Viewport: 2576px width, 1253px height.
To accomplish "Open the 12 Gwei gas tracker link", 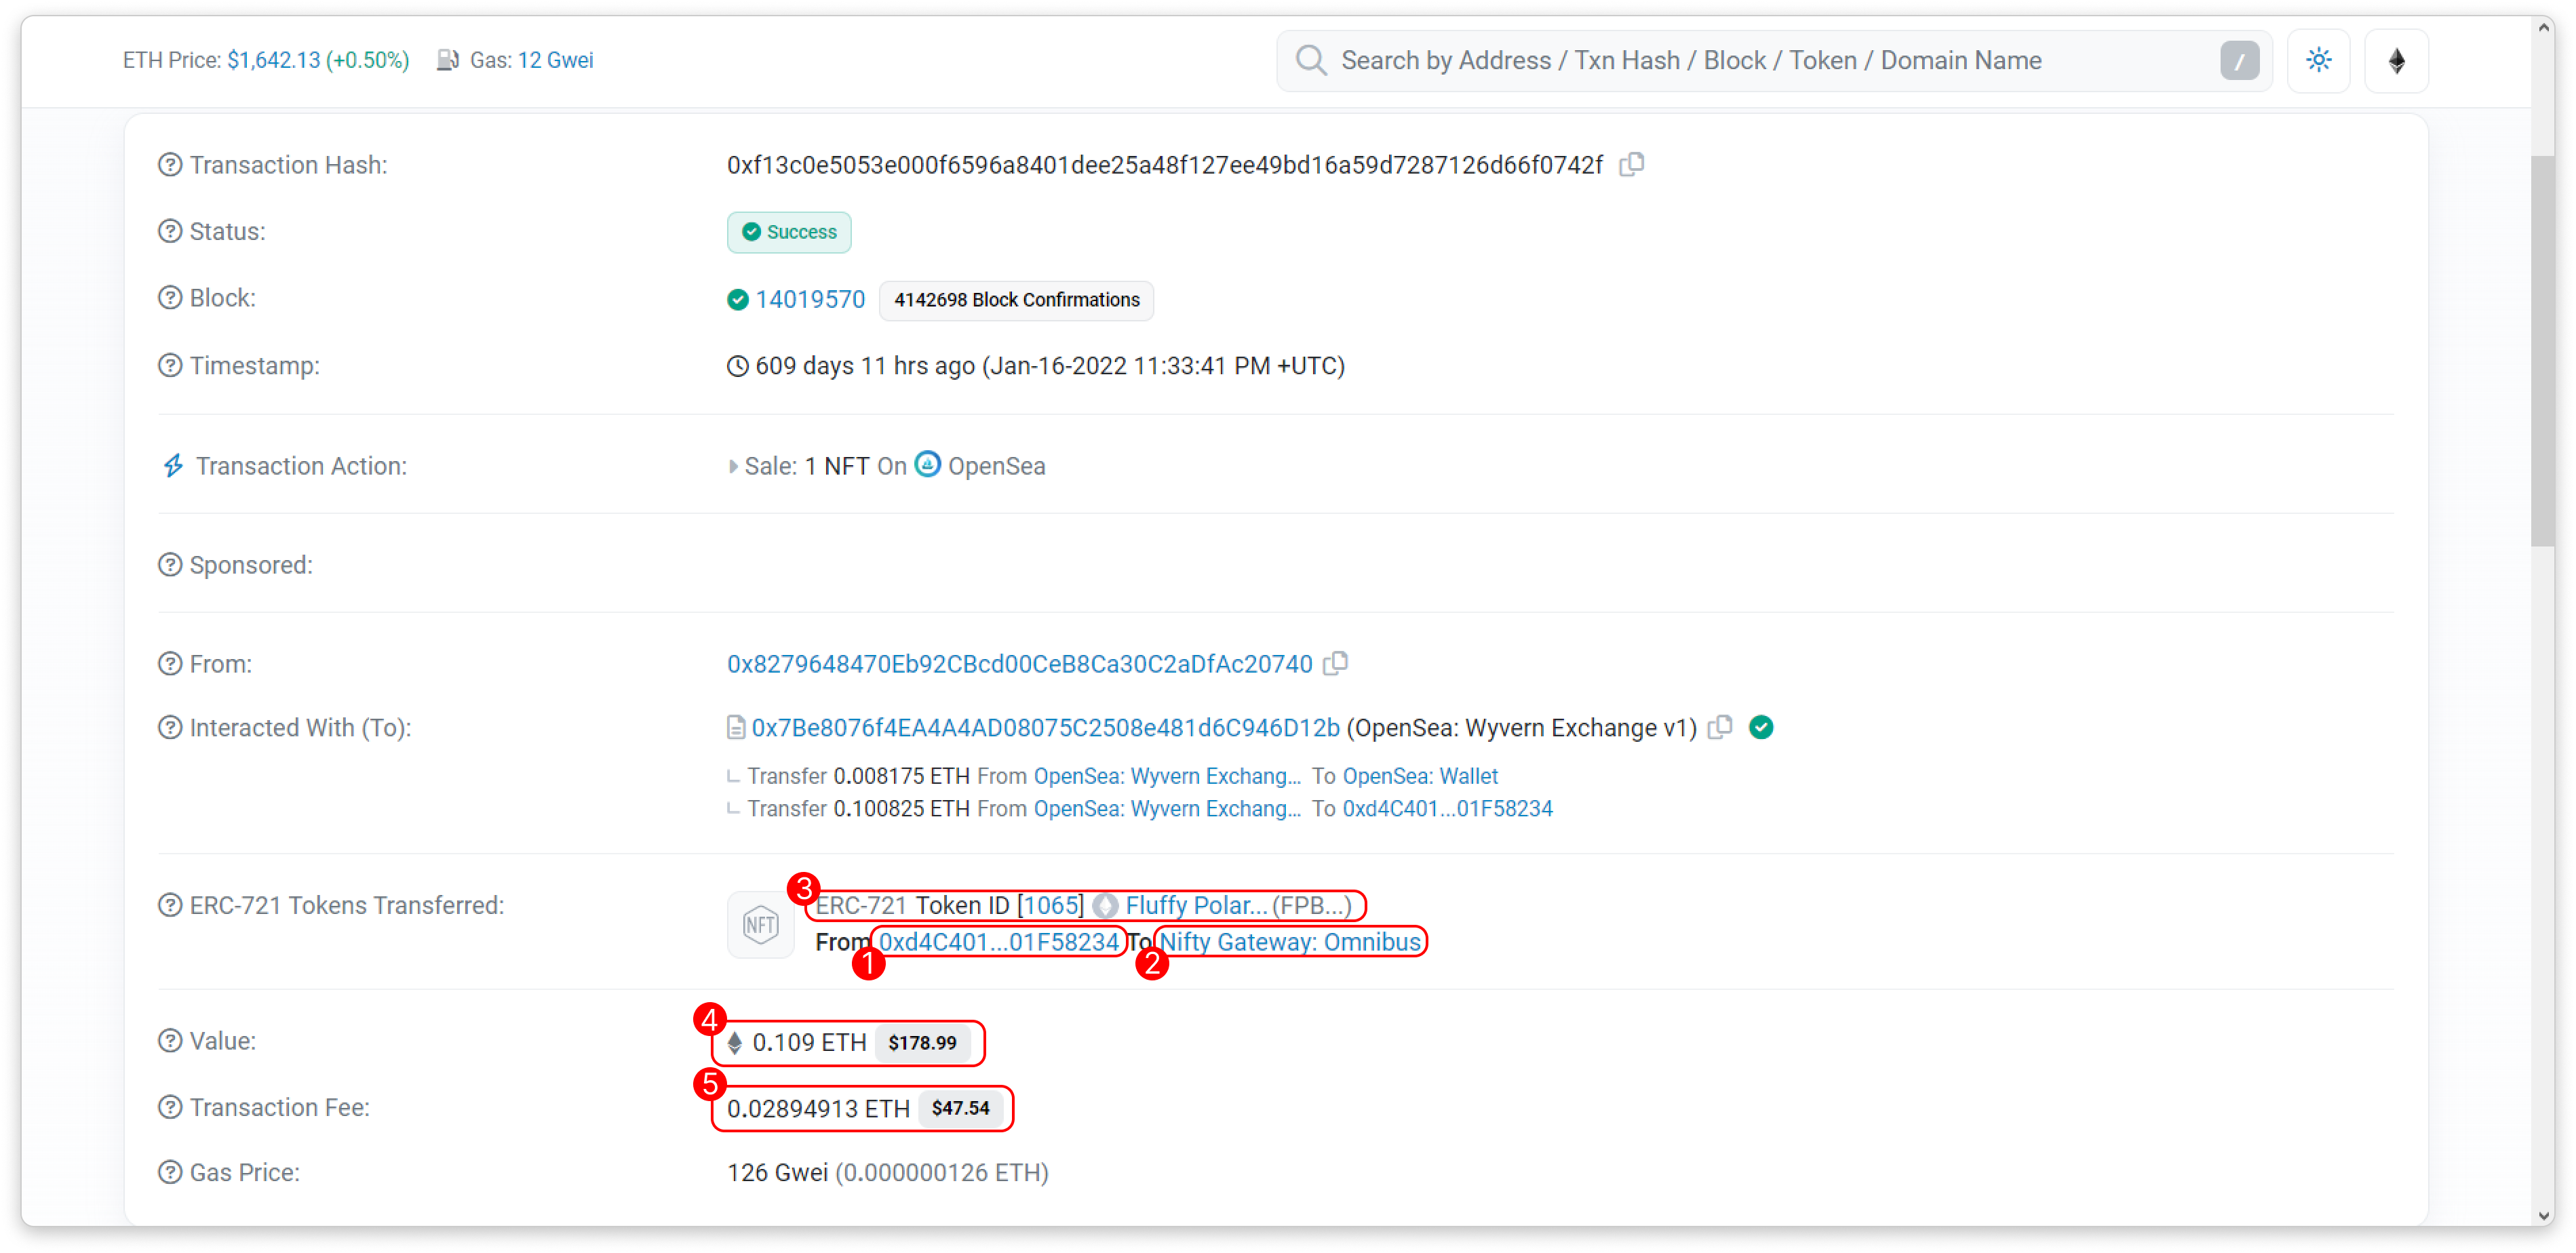I will pyautogui.click(x=555, y=59).
